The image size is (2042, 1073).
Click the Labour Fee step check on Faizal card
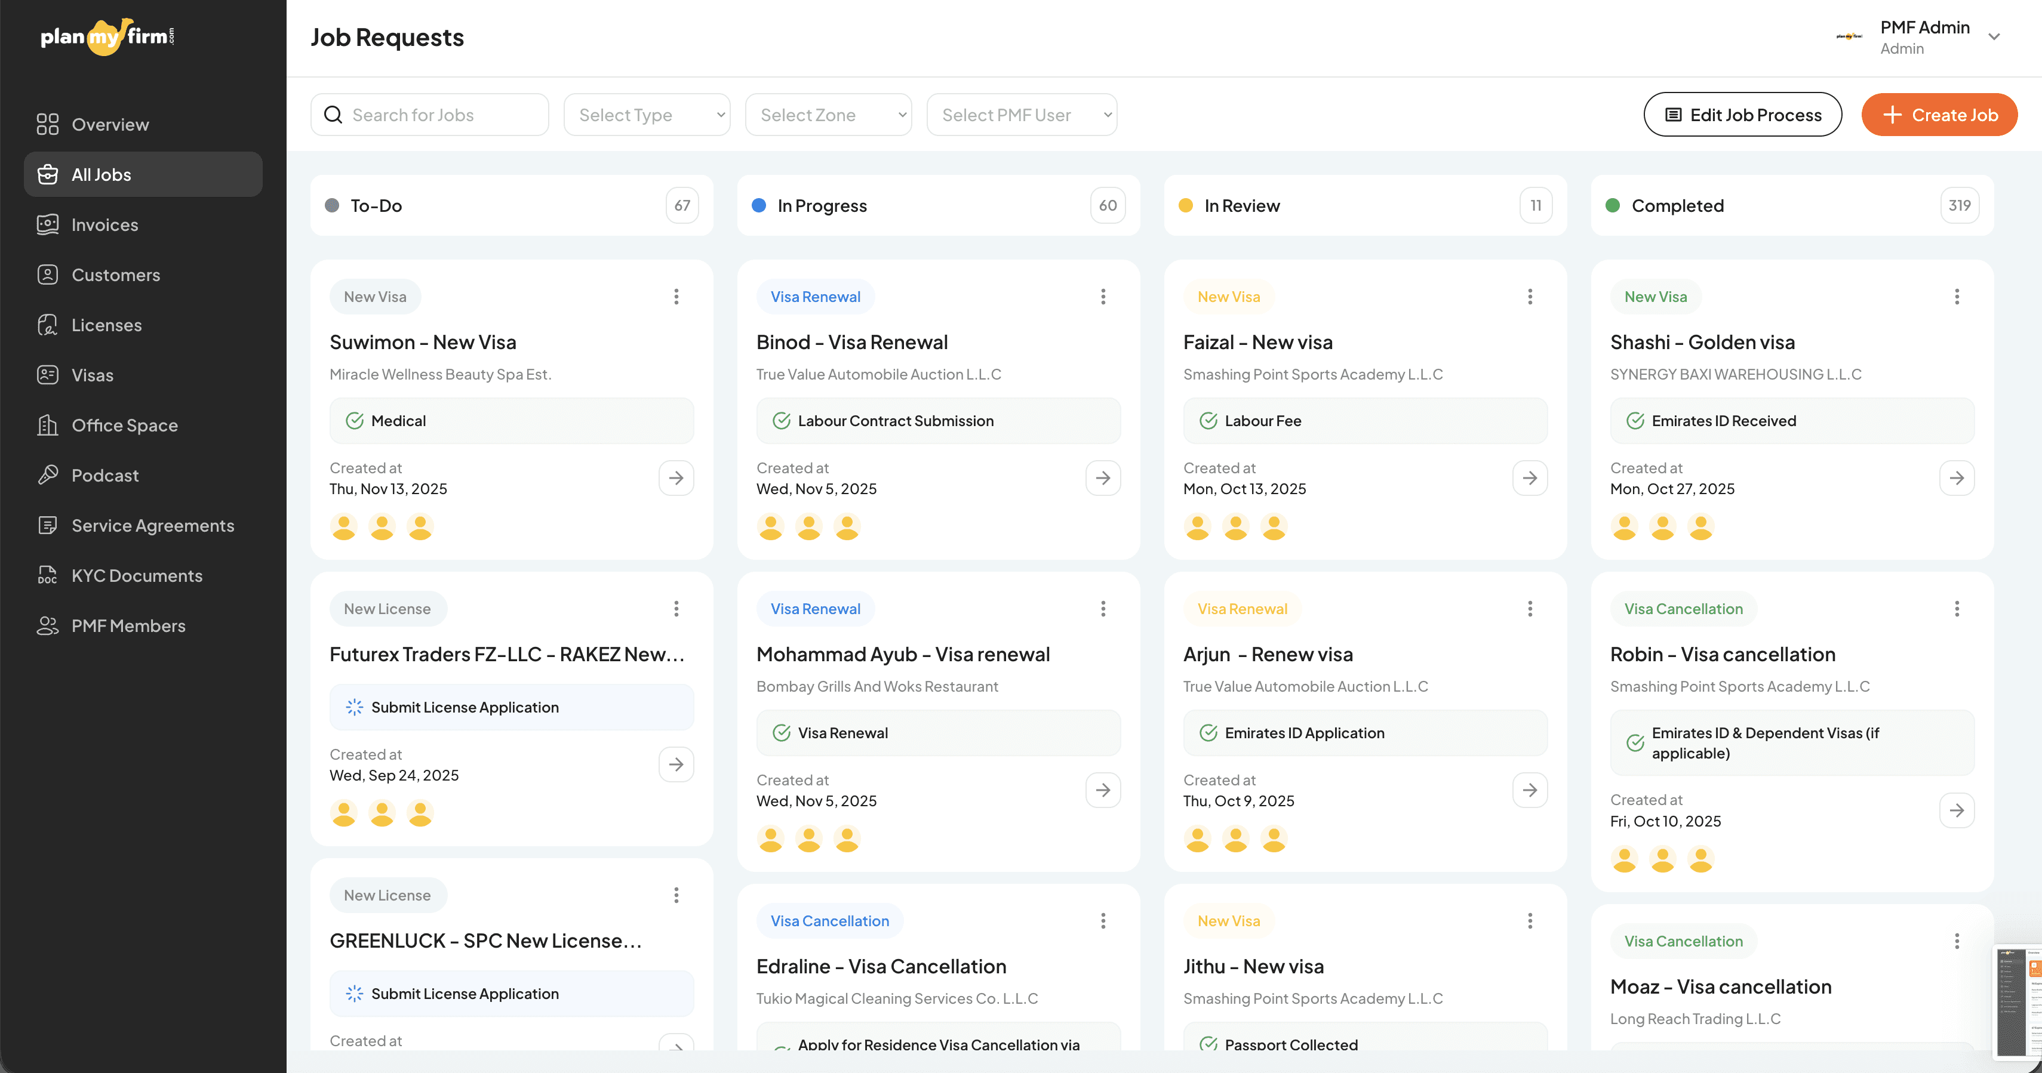point(1208,421)
